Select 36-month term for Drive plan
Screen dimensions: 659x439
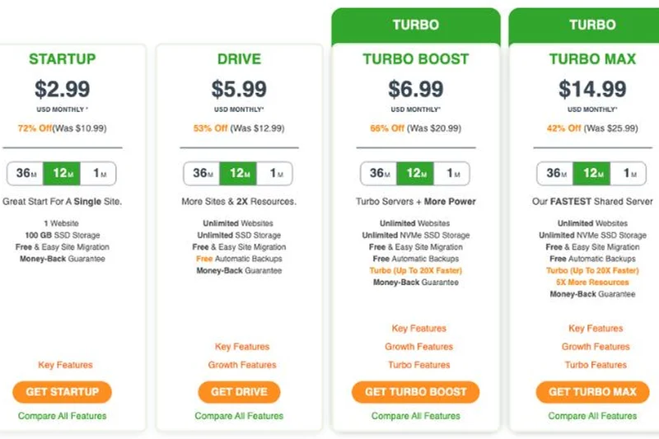[201, 174]
